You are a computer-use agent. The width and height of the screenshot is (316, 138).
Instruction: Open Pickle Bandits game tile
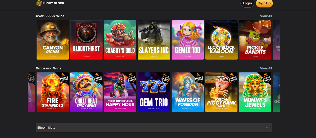[255, 40]
